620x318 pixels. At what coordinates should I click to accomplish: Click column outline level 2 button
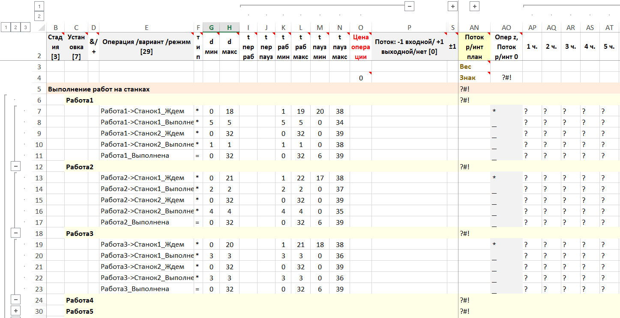pos(39,16)
